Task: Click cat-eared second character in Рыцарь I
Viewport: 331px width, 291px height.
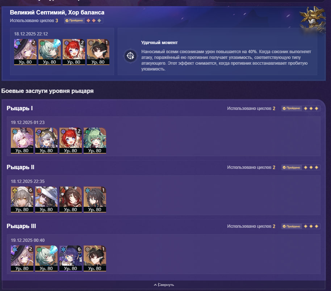Action: tap(46, 140)
